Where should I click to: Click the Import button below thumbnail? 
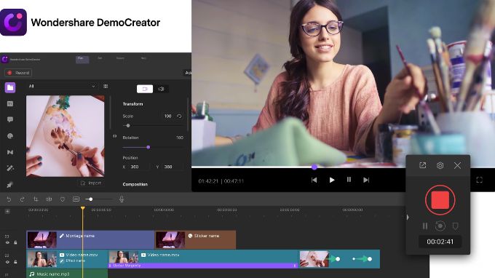tap(91, 183)
